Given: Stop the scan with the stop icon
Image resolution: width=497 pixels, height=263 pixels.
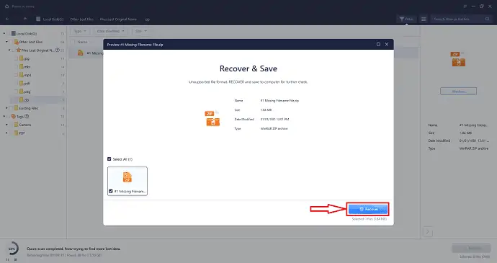Looking at the screenshot, I should tap(15, 259).
